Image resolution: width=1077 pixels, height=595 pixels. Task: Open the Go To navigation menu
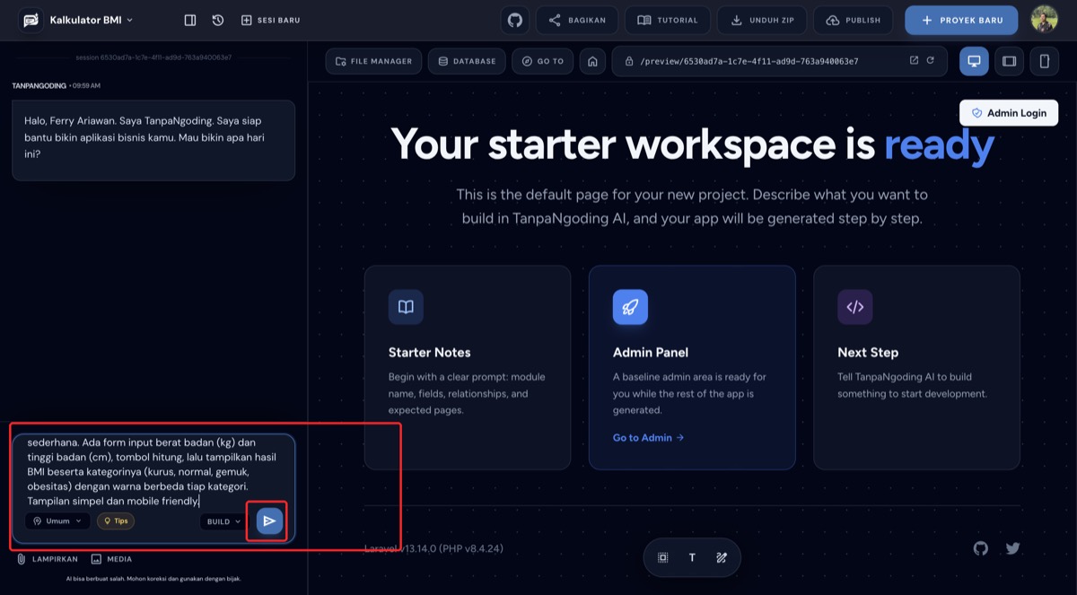click(543, 61)
